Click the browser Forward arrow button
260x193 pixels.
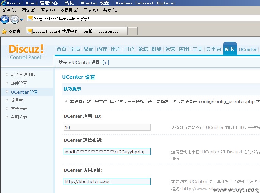15,19
